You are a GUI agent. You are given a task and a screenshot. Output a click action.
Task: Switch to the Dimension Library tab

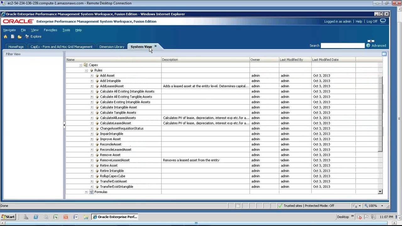pos(112,46)
